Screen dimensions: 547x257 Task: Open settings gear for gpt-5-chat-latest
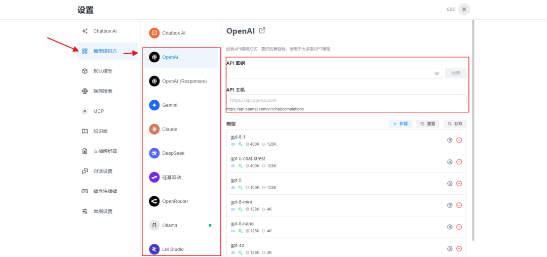(450, 162)
